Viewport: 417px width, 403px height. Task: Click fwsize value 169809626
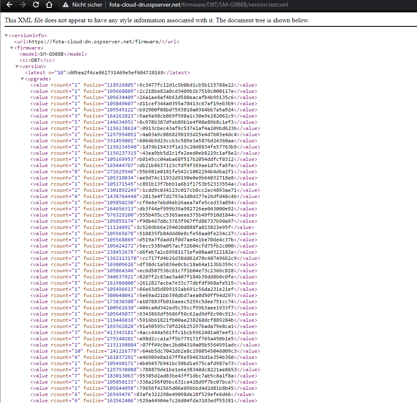[x=120, y=264]
